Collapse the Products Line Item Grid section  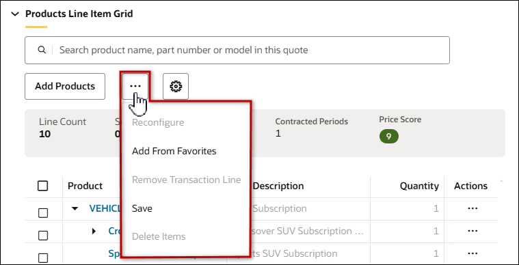15,14
